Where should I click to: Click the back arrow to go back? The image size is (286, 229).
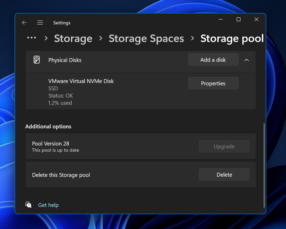pyautogui.click(x=24, y=23)
